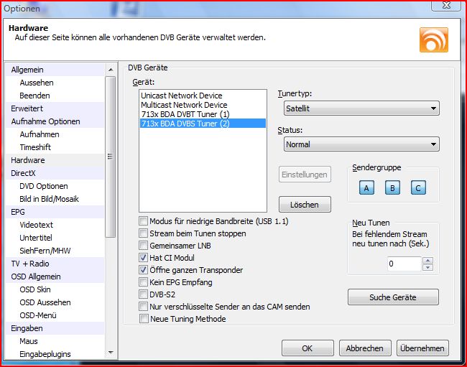Open the TV + Radio category
Screen dimensions: 467x367
[x=55, y=264]
